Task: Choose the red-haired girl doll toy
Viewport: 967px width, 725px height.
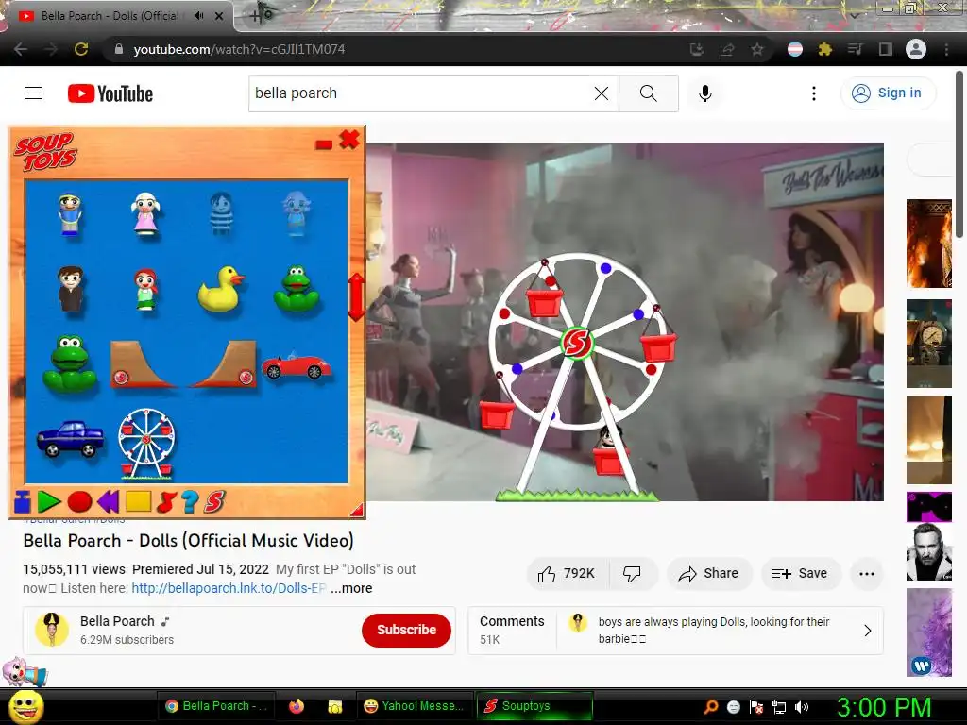Action: coord(146,289)
